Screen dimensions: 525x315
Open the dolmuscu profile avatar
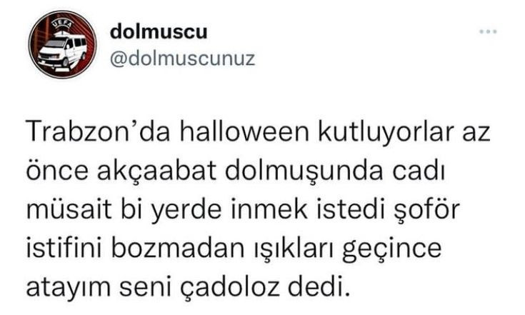pyautogui.click(x=63, y=44)
